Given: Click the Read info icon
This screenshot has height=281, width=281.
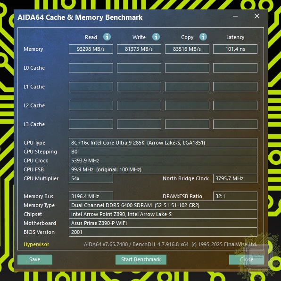Looking at the screenshot, I should coord(107,37).
